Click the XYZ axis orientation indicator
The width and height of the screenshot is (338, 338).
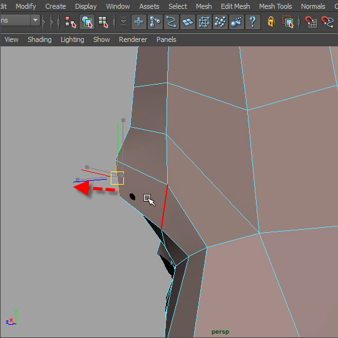11,317
